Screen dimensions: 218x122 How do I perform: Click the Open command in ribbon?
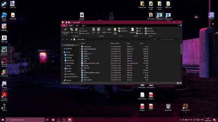point(139,28)
